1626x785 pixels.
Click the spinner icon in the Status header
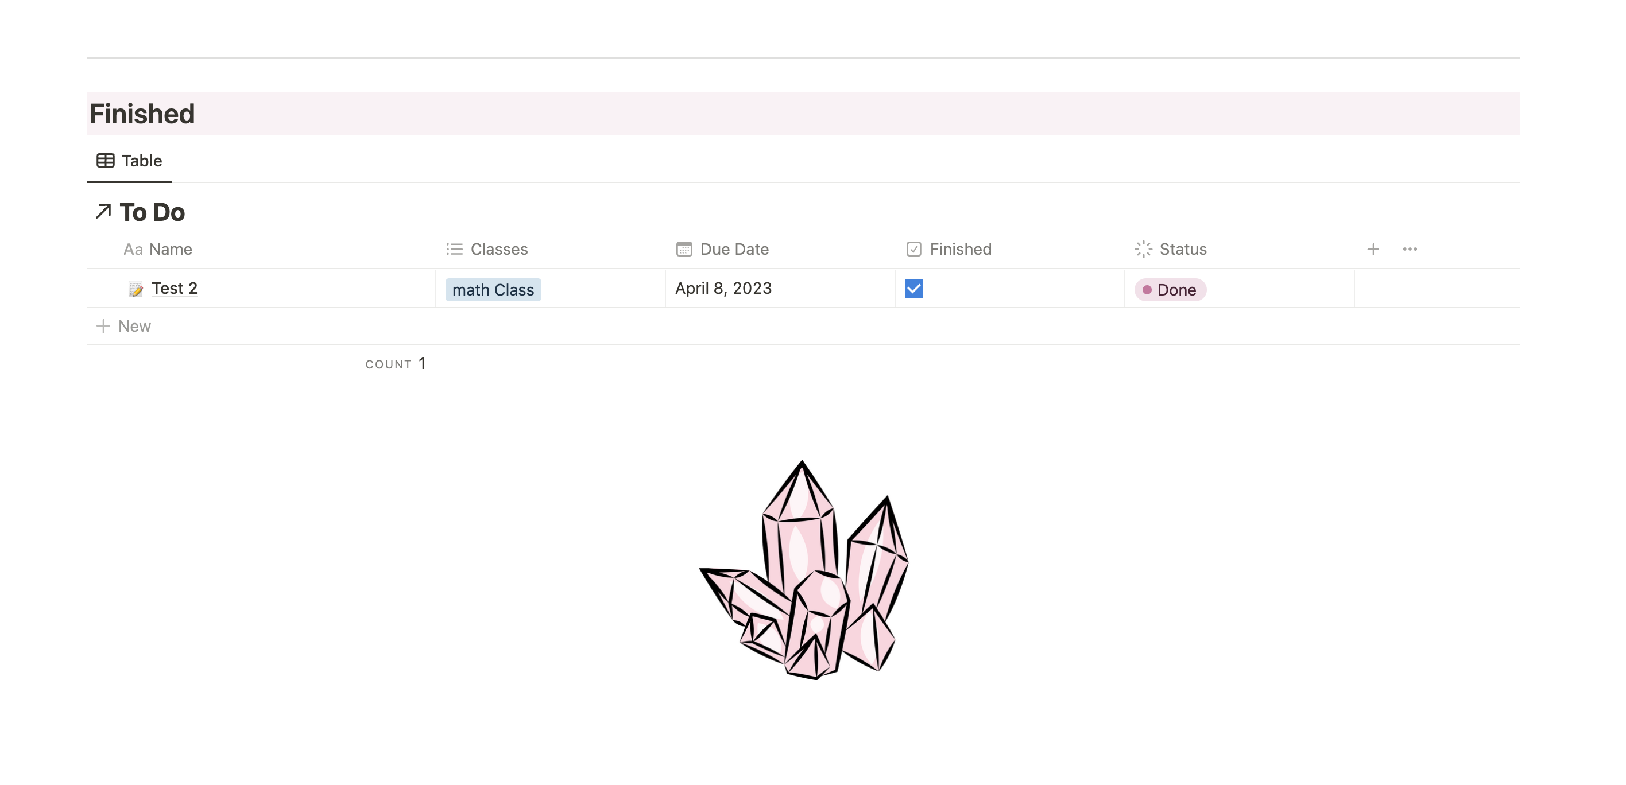tap(1143, 249)
